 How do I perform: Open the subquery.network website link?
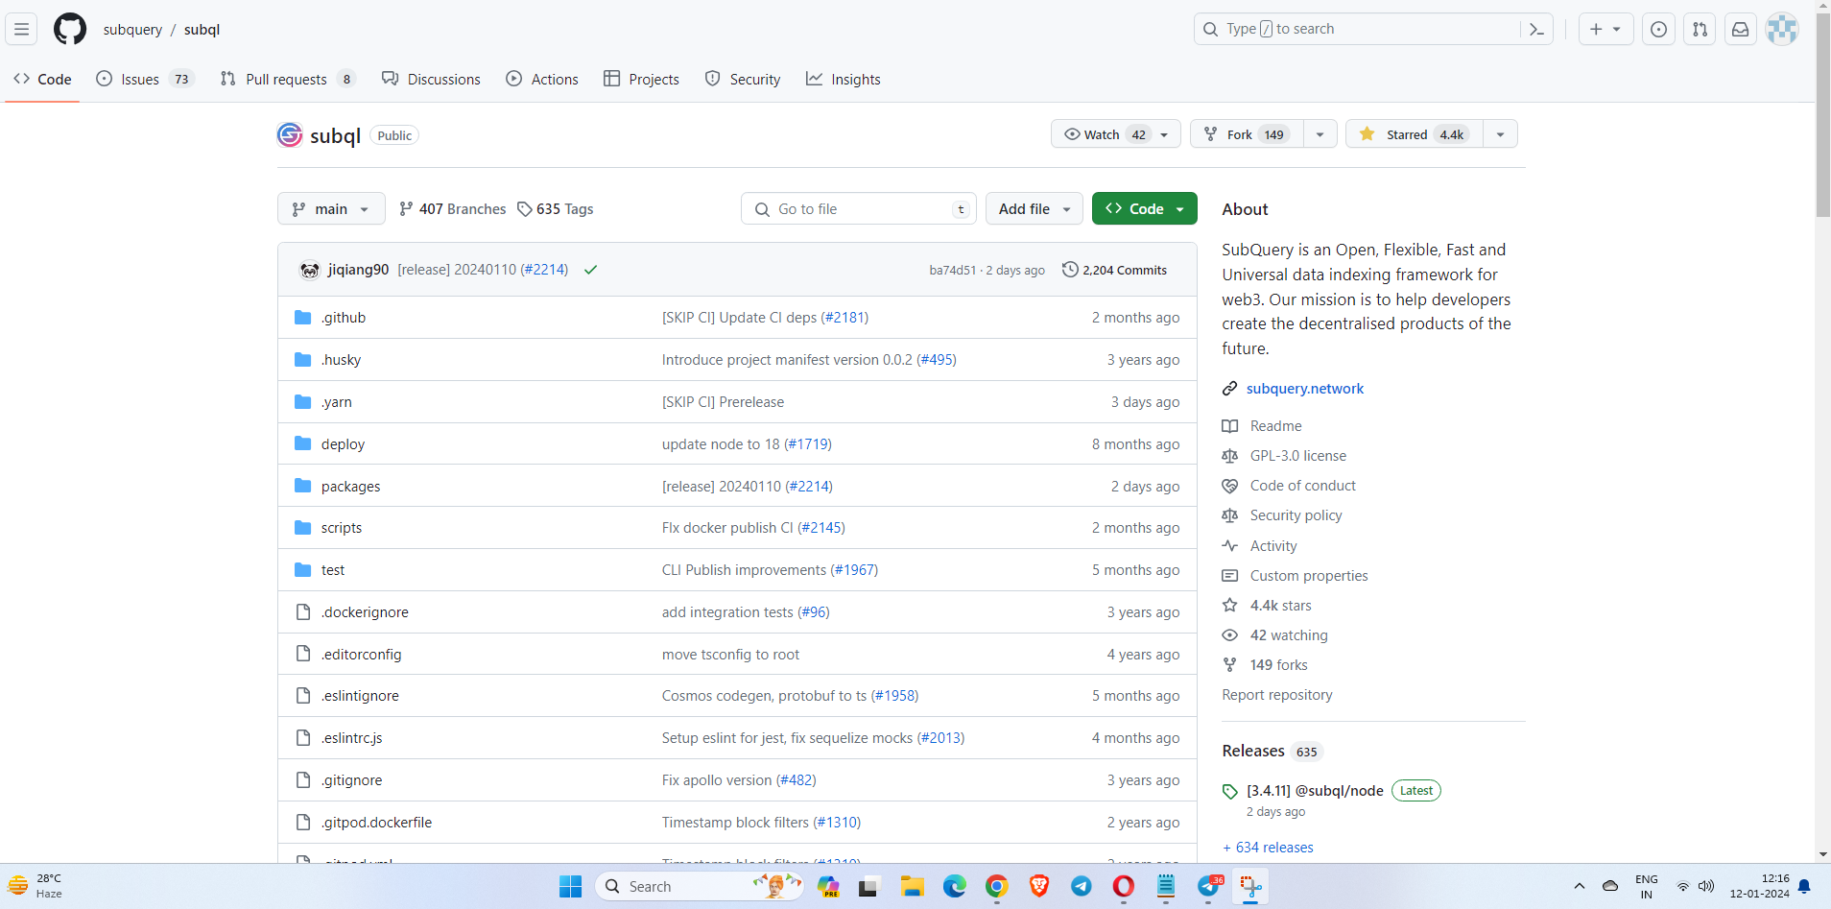[x=1304, y=389]
